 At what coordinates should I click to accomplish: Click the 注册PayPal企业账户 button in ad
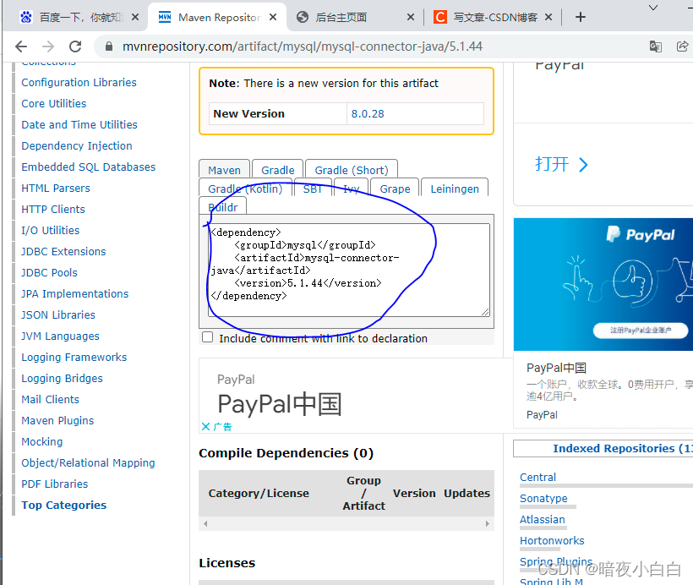click(x=641, y=331)
